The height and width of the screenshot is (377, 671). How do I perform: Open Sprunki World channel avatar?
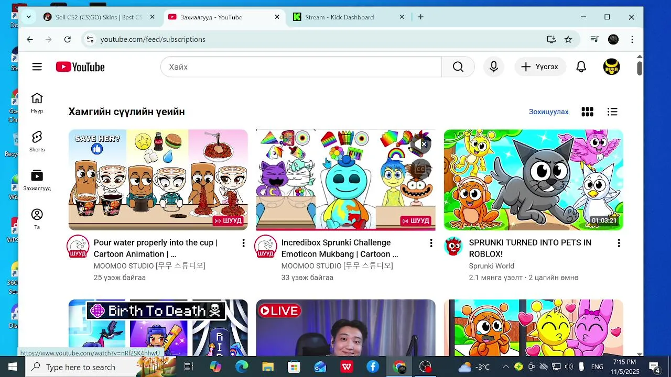(x=453, y=246)
